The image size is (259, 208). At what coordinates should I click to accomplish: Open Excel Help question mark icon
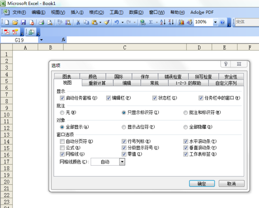[222, 22]
